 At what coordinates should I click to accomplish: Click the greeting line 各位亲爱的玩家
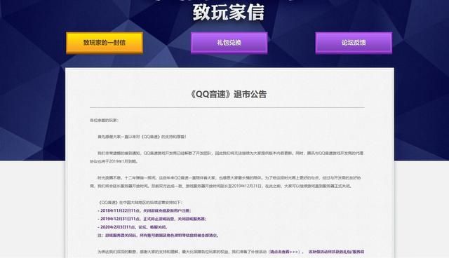tap(105, 121)
